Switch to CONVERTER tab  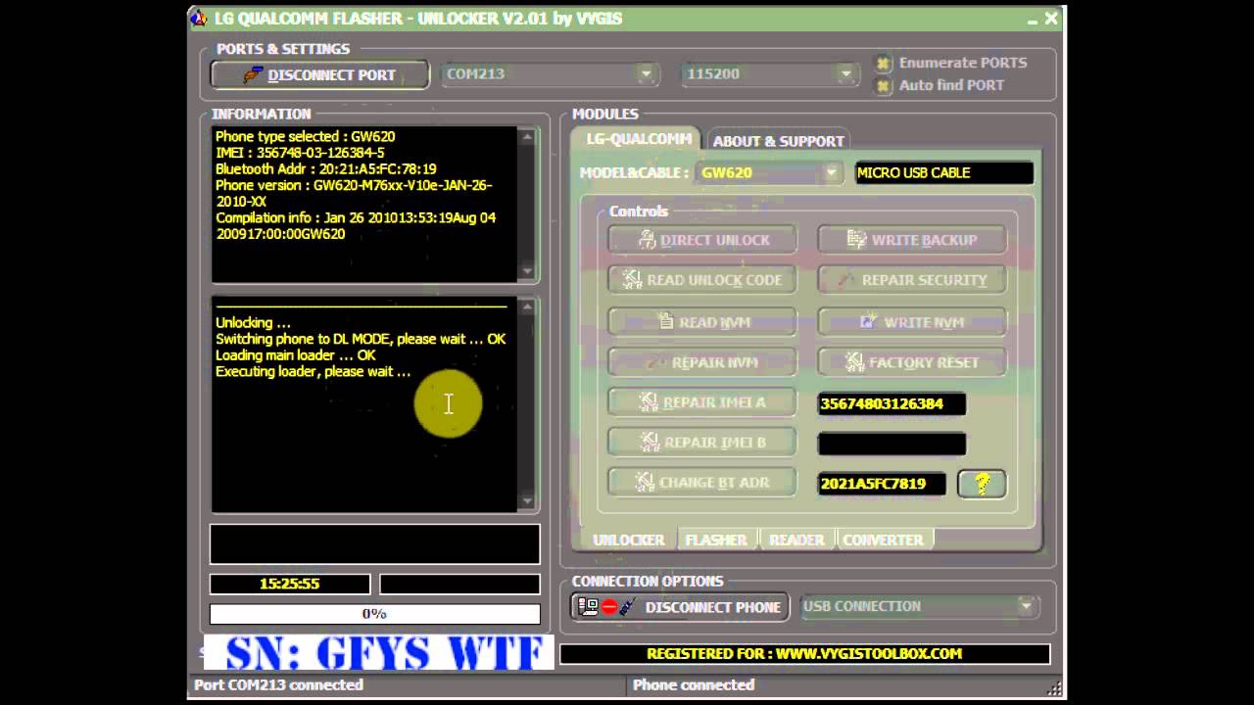(x=883, y=540)
